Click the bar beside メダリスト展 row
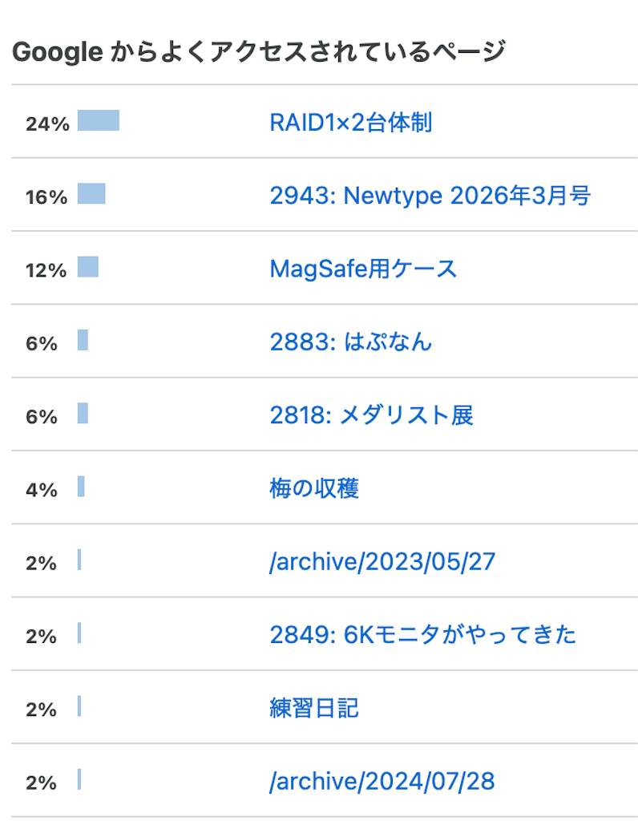The height and width of the screenshot is (821, 638). [x=83, y=414]
